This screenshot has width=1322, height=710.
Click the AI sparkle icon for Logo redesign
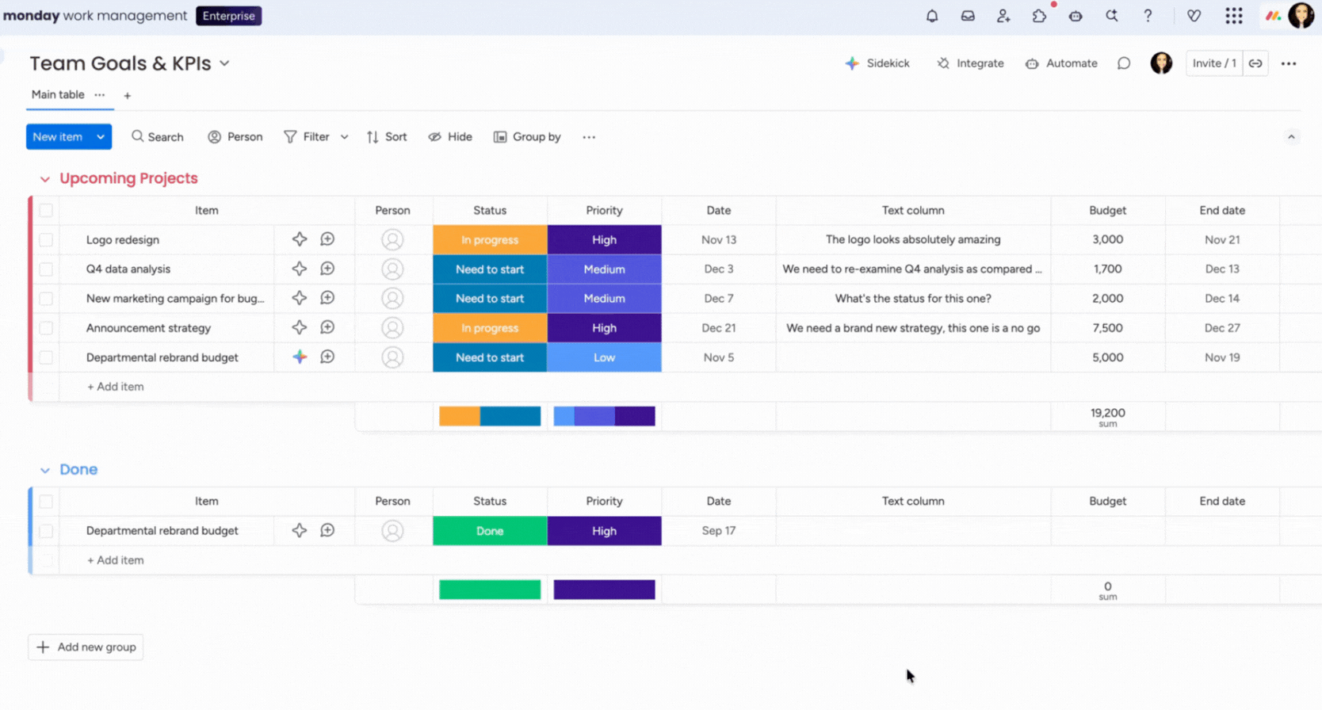(299, 239)
